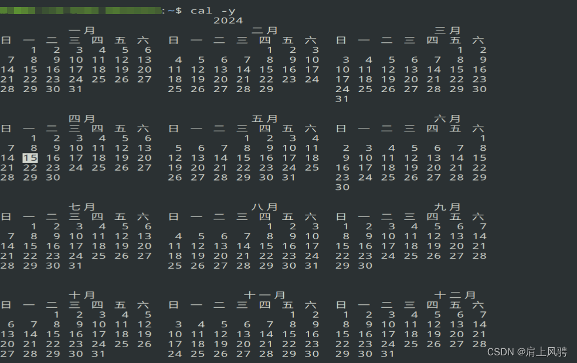Click date 8 in the 三月 calendar
Viewport: 577px width, 363px height.
pyautogui.click(x=460, y=60)
